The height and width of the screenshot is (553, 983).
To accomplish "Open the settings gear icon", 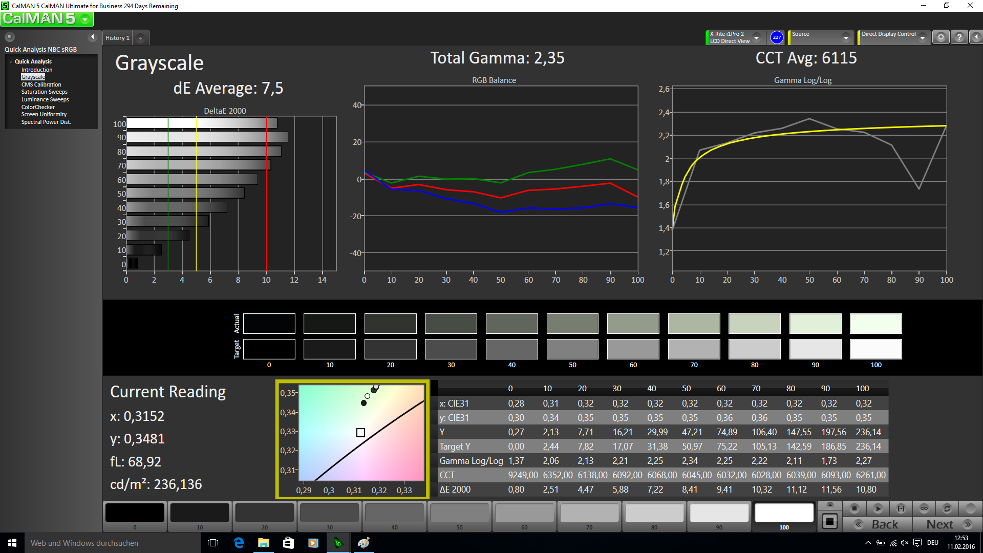I will tap(941, 37).
